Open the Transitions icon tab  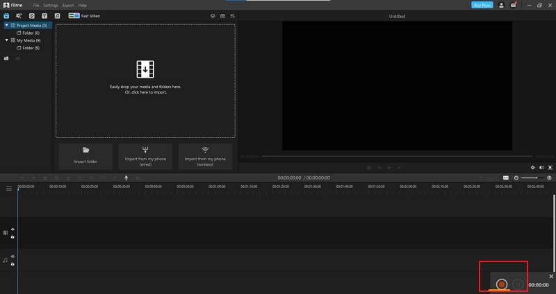click(31, 16)
